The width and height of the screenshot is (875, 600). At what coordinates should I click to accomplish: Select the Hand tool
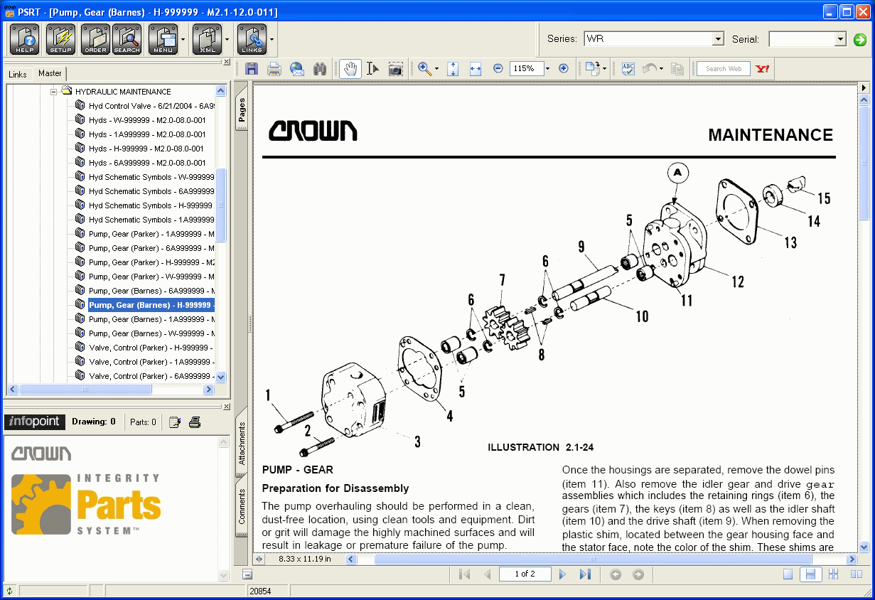350,69
